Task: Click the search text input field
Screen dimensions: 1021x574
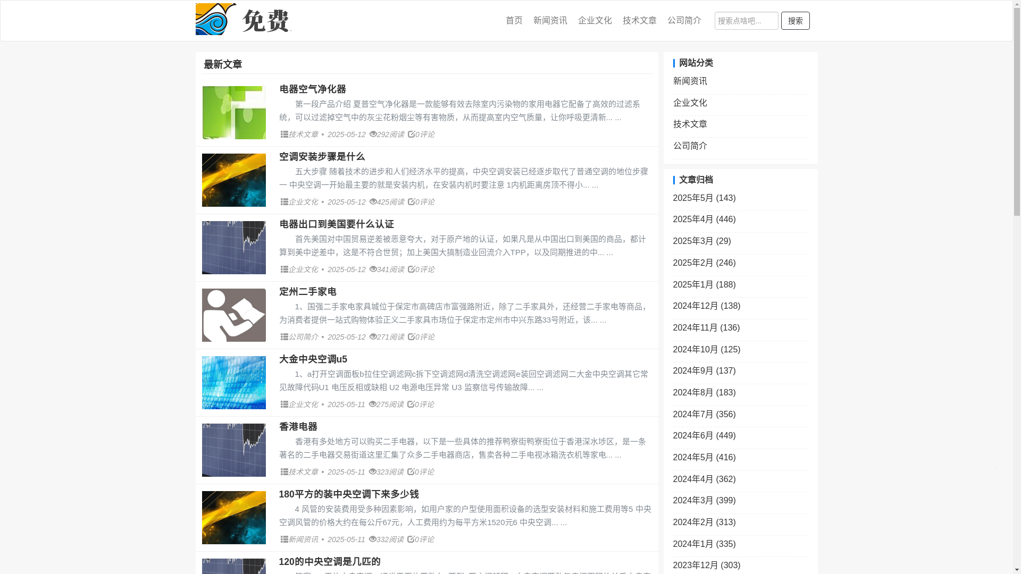Action: [x=746, y=21]
